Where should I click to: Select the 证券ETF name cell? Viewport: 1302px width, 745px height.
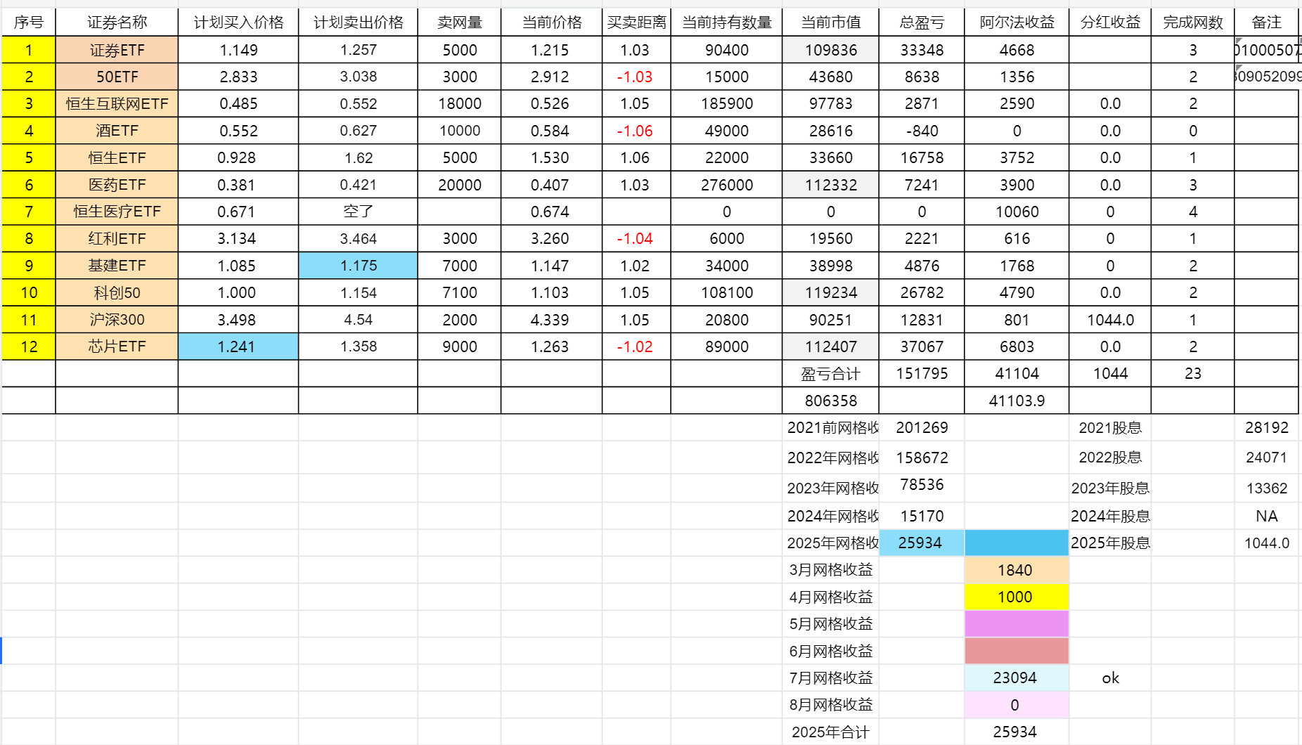[117, 50]
